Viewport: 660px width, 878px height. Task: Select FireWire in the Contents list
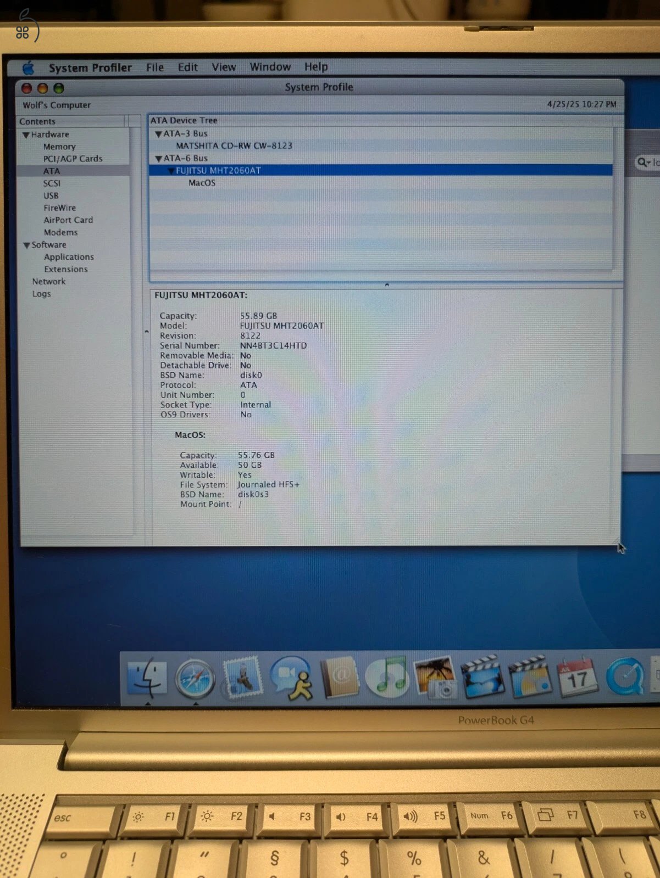[x=60, y=208]
